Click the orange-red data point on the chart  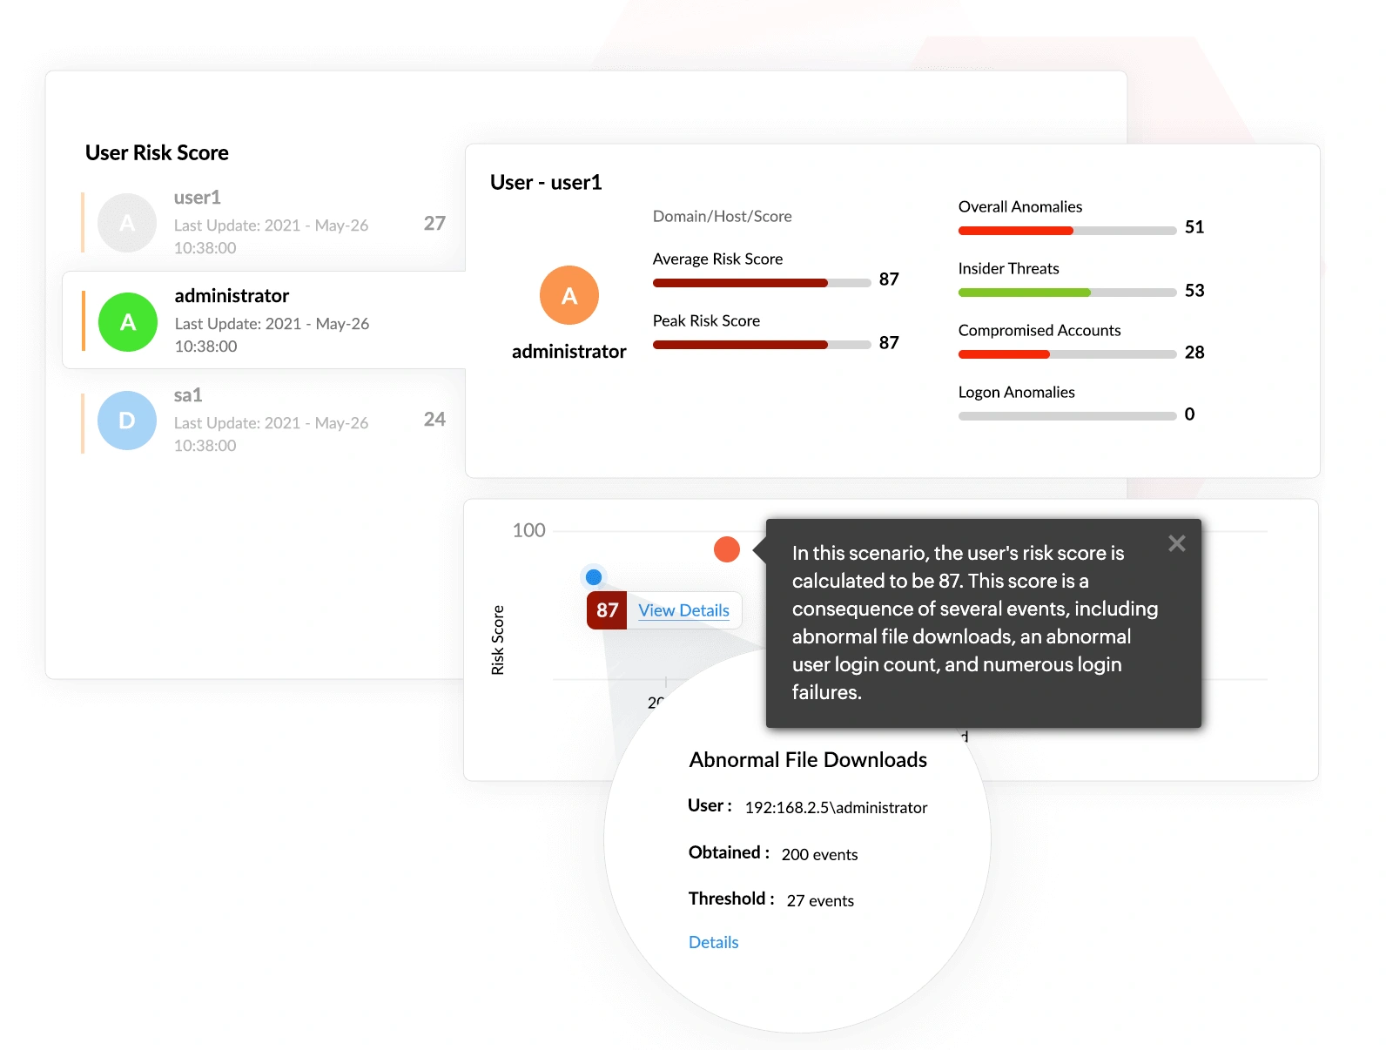click(727, 549)
